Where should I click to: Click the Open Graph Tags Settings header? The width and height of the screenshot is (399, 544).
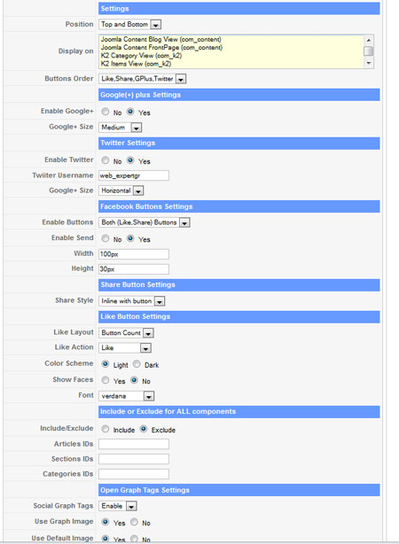pos(239,490)
